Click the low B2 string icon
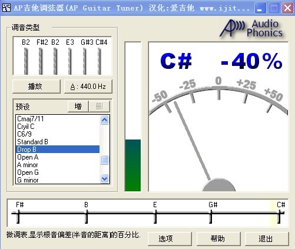The image size is (295, 249). point(26,61)
